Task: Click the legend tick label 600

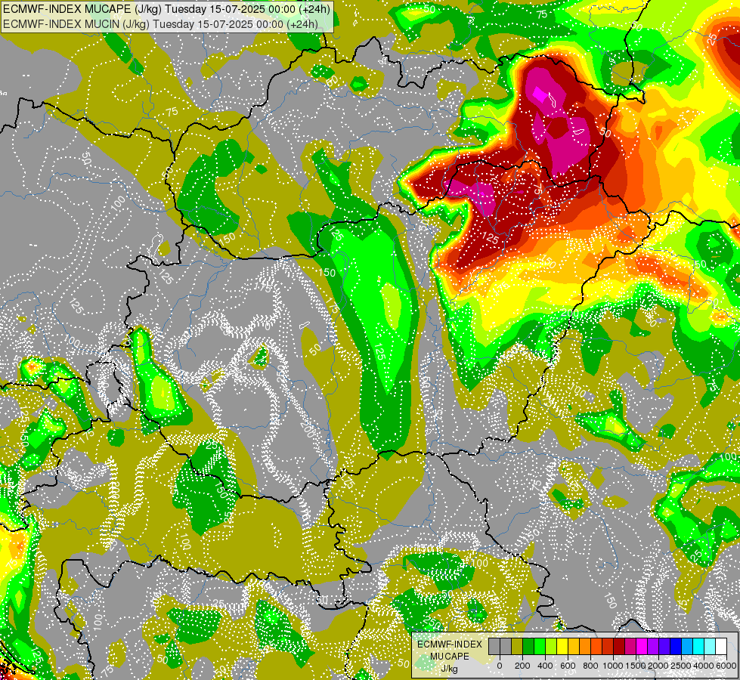Action: [x=568, y=666]
